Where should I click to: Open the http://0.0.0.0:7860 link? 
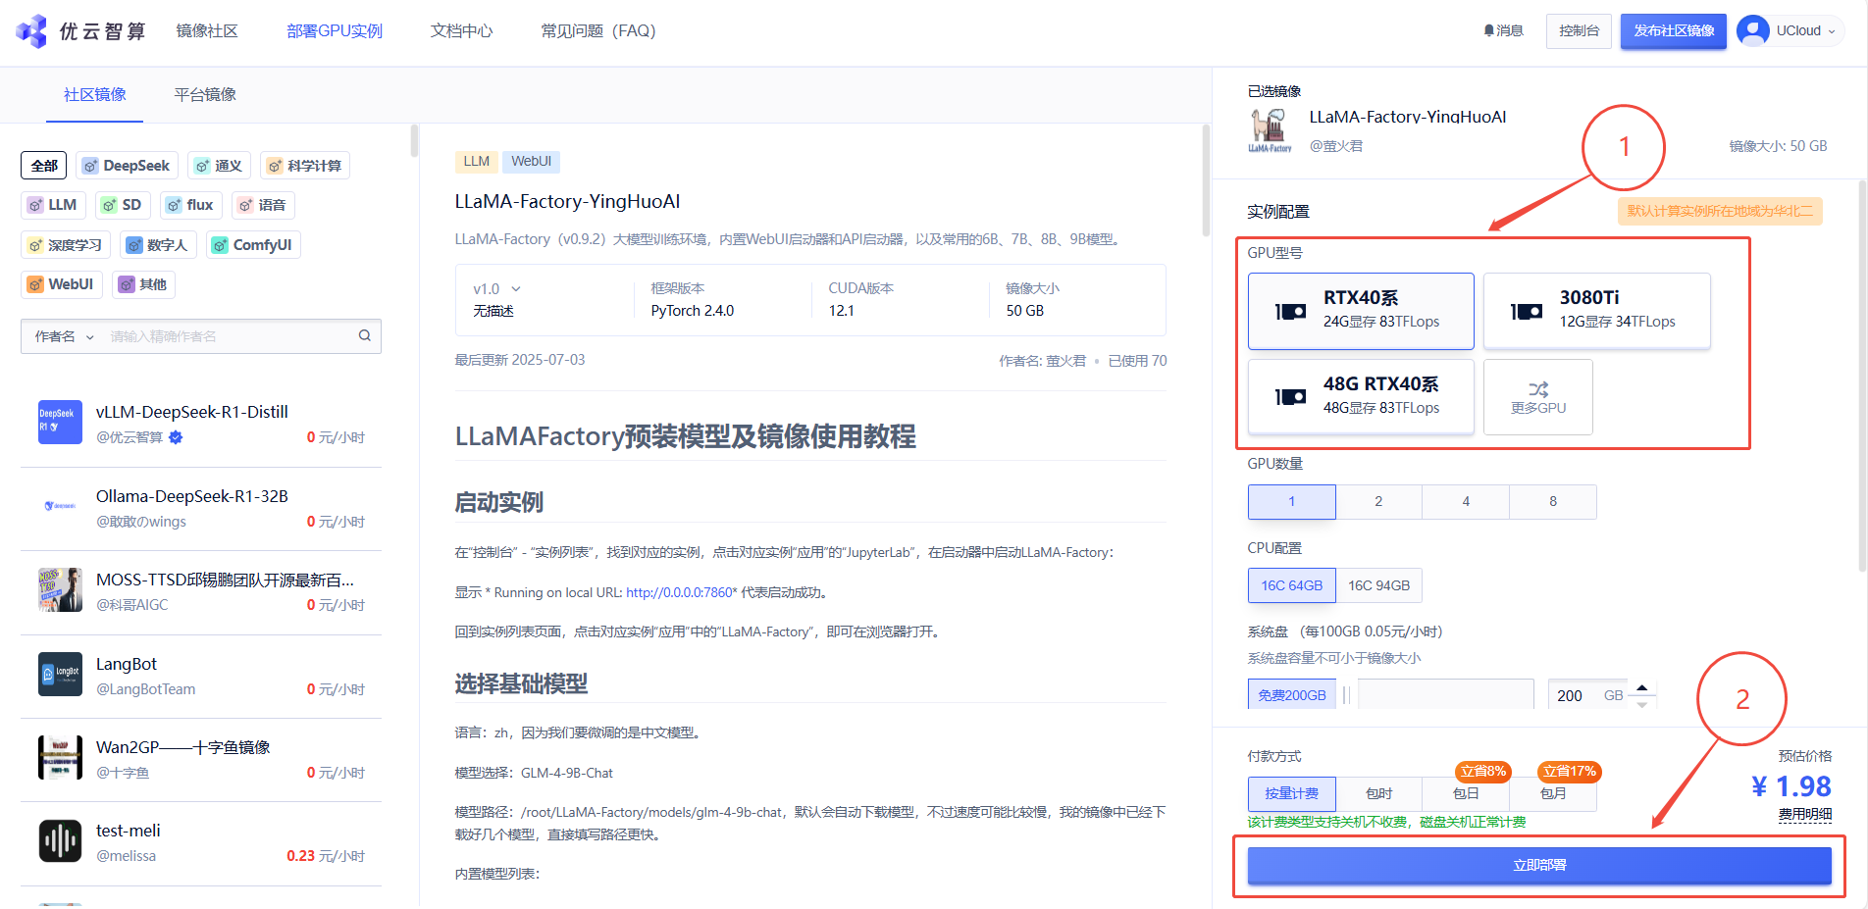click(679, 592)
